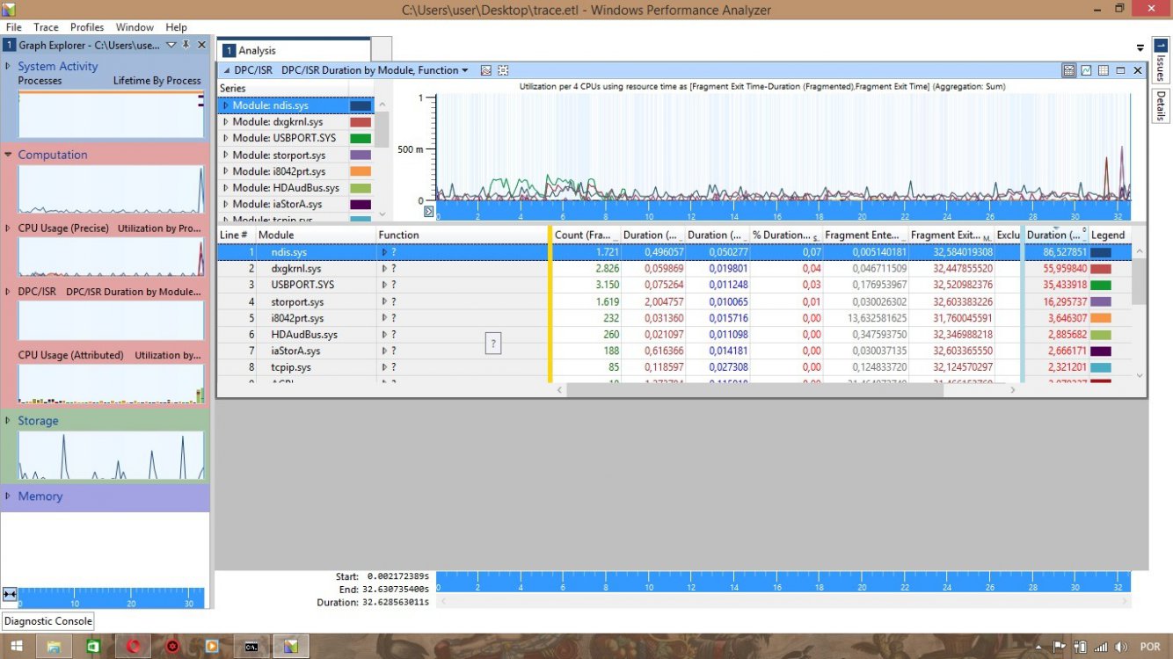Click the network signal icon in the system tray
Screen dimensions: 1173x659
1101,646
